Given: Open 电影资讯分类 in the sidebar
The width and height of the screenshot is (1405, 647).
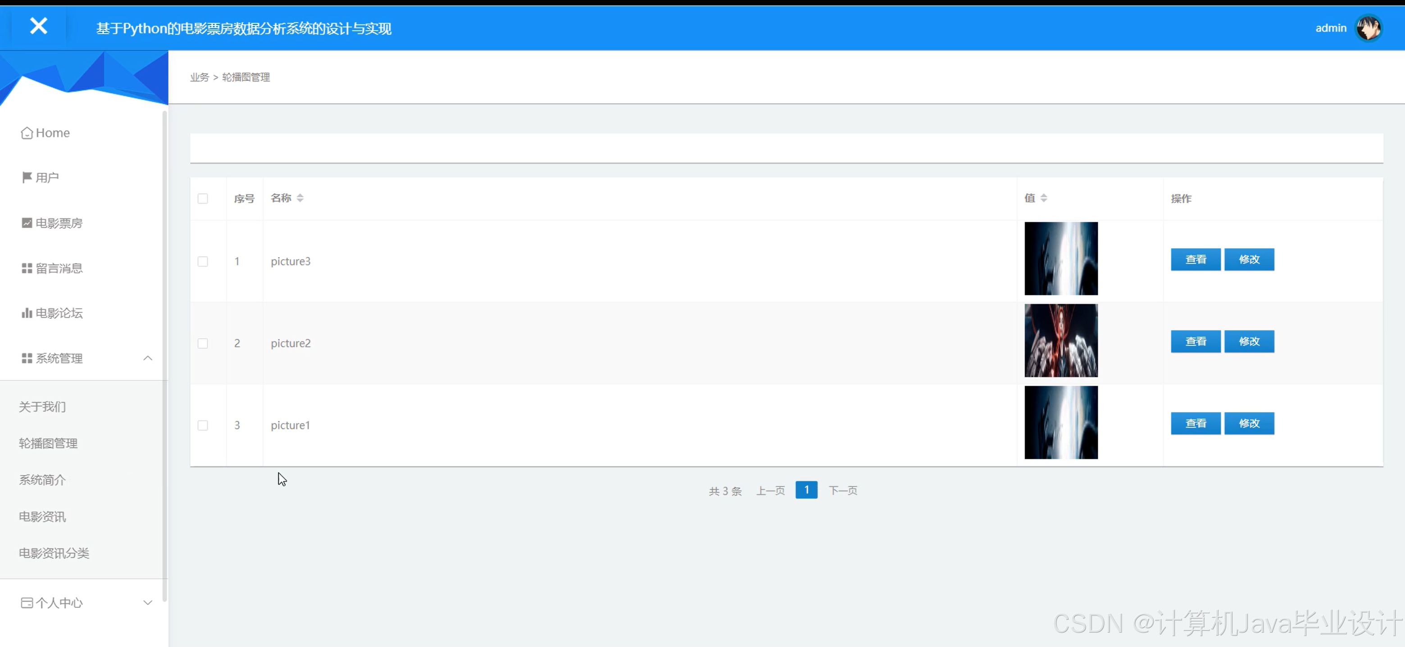Looking at the screenshot, I should (x=54, y=553).
